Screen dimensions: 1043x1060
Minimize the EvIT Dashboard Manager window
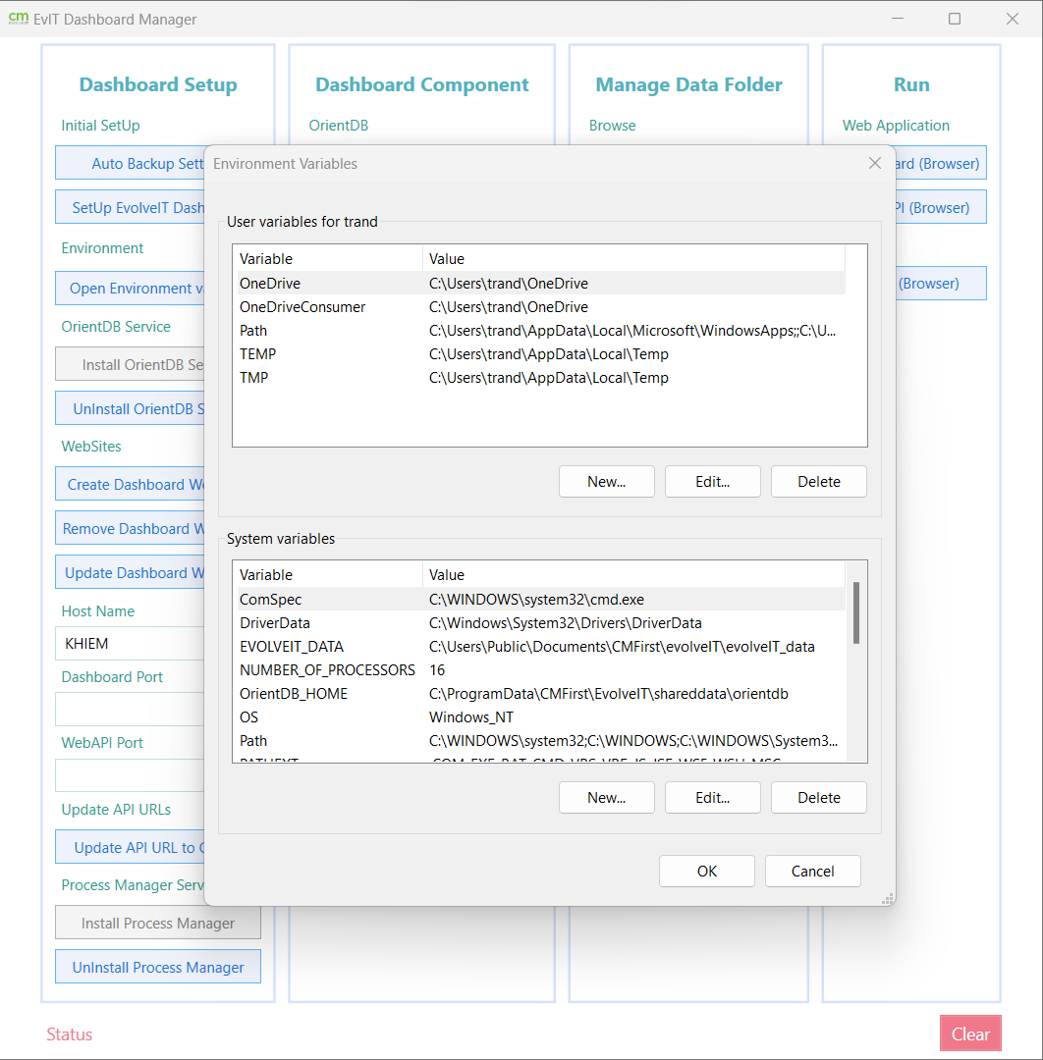898,19
